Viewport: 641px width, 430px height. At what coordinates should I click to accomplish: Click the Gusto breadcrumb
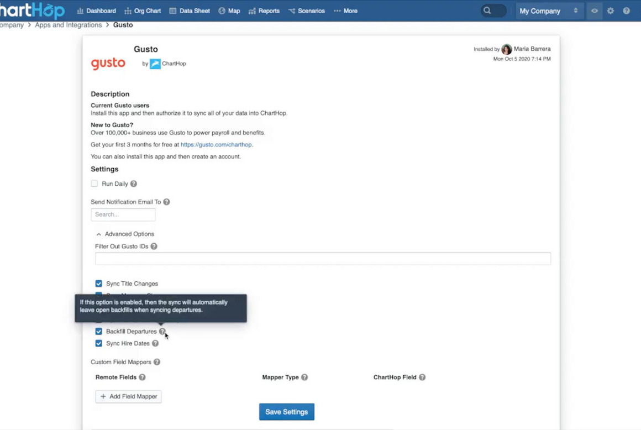123,25
